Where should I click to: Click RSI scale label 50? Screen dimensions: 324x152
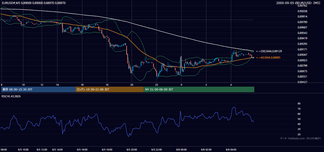click(x=299, y=119)
